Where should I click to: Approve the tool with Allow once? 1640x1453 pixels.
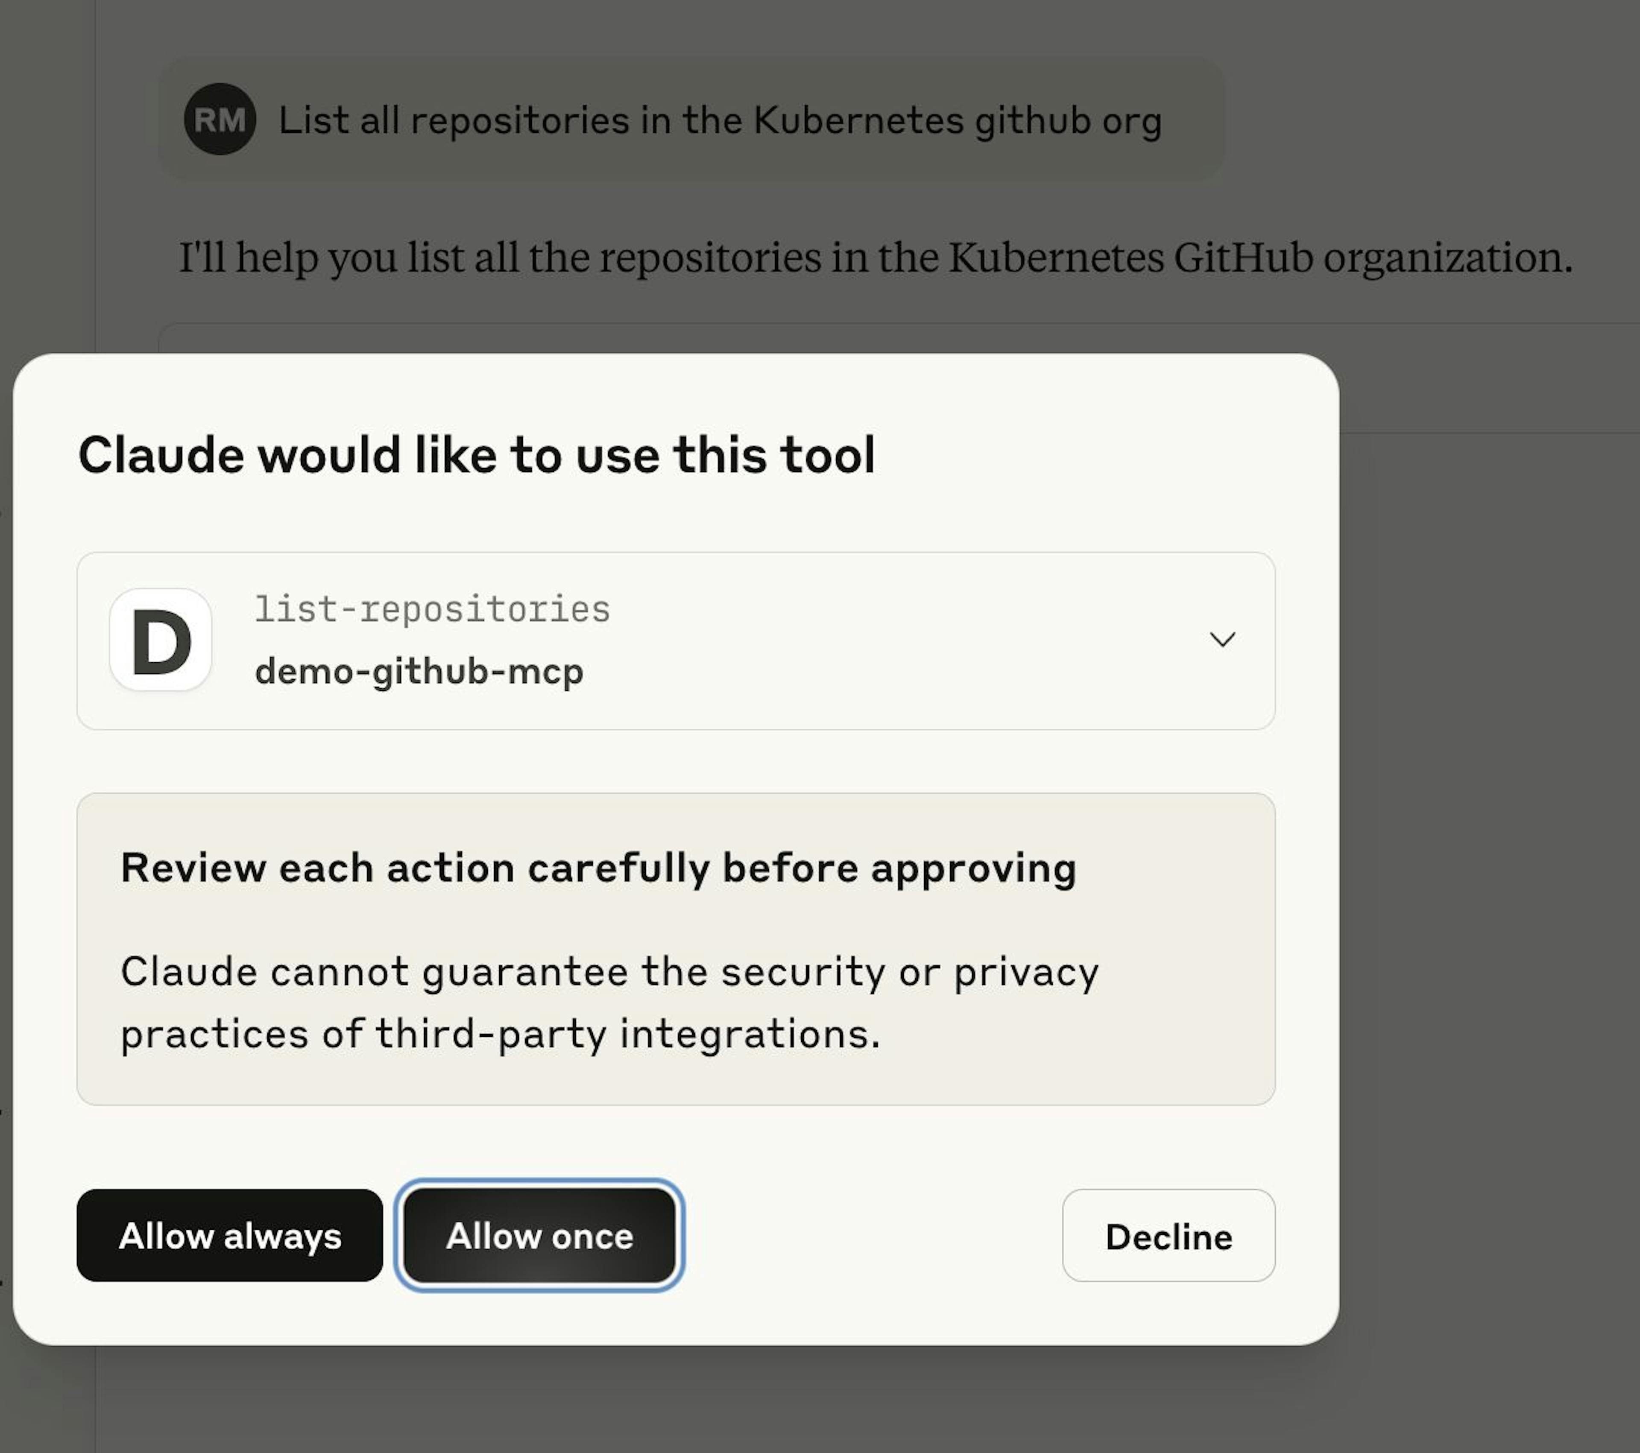pos(539,1236)
